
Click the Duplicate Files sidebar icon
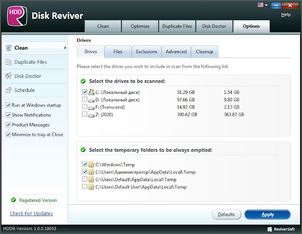point(8,62)
